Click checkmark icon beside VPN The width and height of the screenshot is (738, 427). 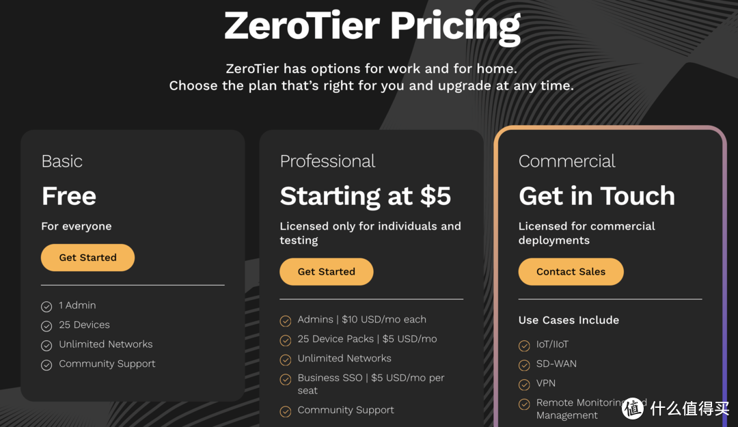point(524,385)
